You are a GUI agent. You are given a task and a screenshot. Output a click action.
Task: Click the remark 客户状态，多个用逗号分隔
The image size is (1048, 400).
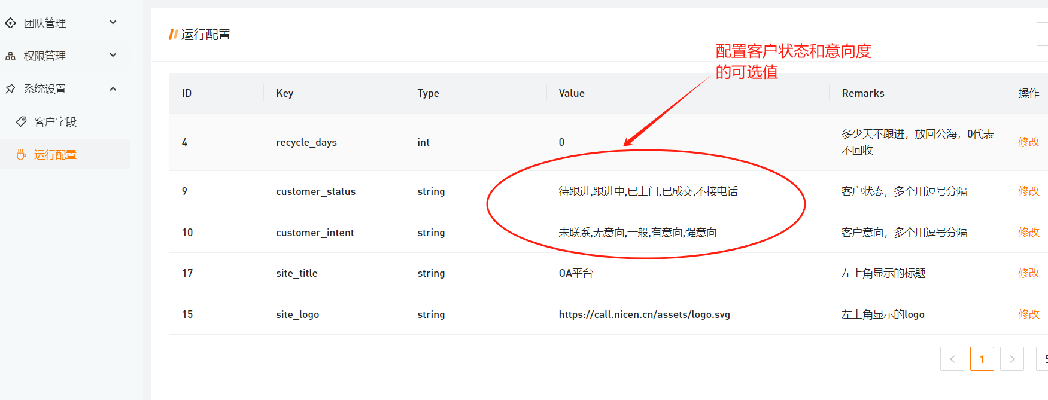click(x=904, y=191)
